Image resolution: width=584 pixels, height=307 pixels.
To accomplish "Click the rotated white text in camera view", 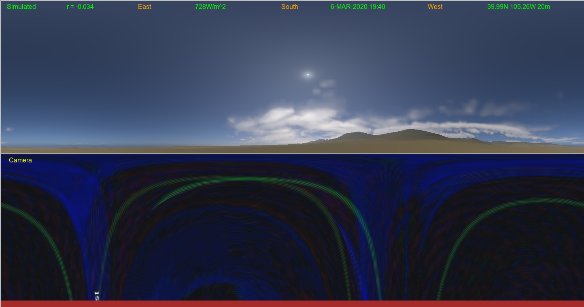I will (x=97, y=295).
